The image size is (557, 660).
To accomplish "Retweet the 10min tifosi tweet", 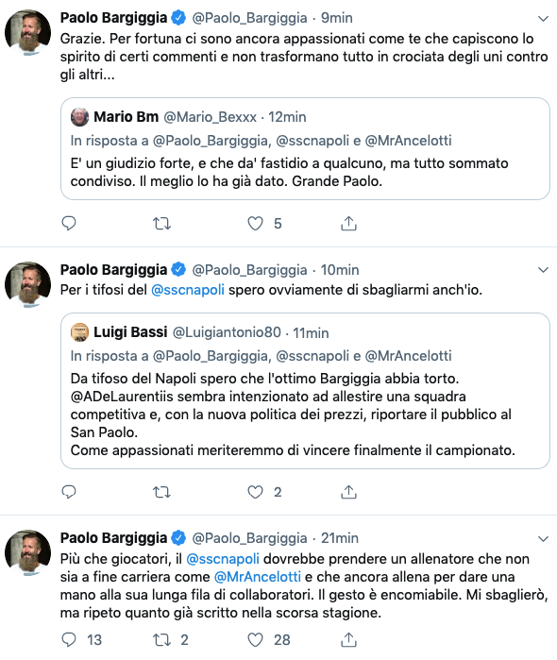I will click(x=161, y=492).
